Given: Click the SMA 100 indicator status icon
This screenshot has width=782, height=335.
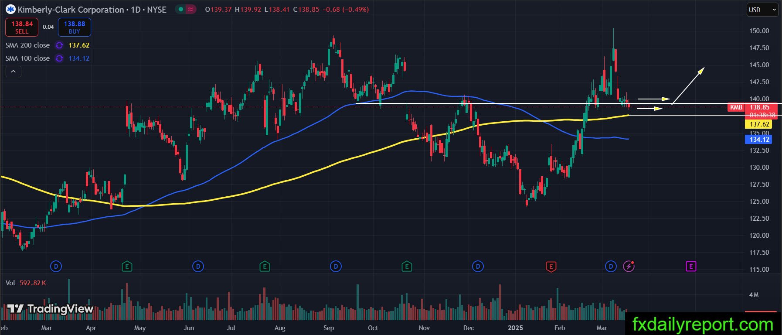Looking at the screenshot, I should [x=59, y=58].
